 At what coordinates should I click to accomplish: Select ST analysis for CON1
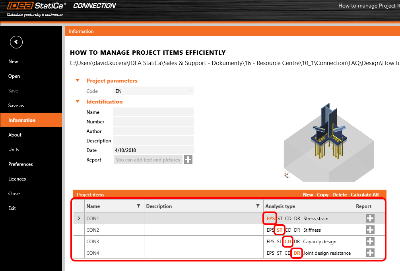click(x=280, y=218)
